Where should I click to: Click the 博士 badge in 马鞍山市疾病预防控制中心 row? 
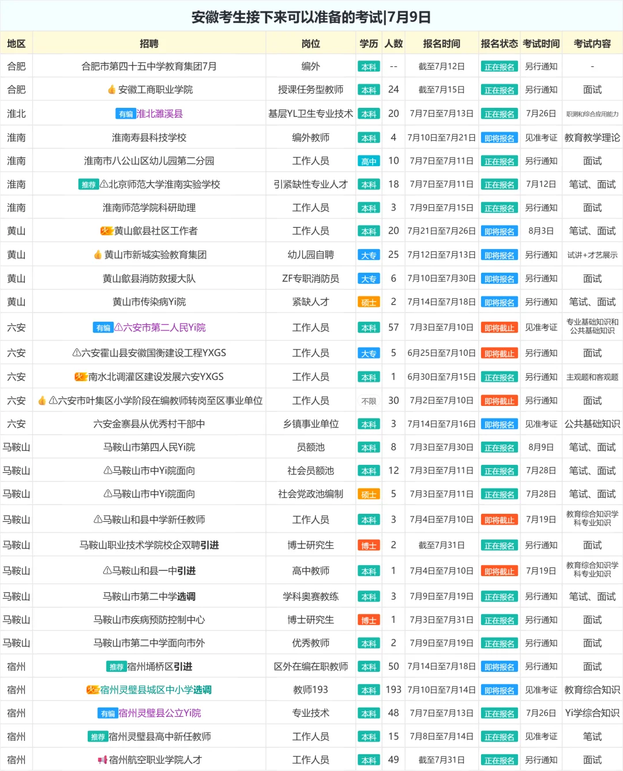click(x=369, y=620)
